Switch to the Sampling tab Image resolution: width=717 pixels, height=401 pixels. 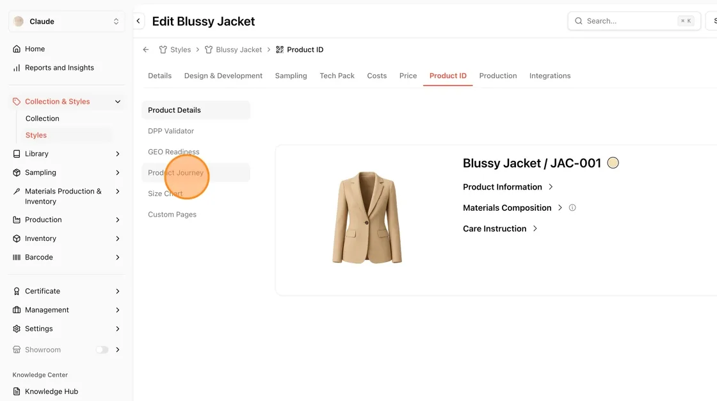291,76
